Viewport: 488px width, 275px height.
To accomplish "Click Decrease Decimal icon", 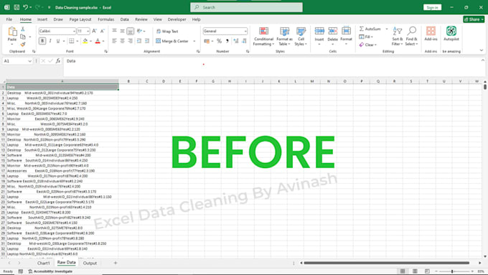I will (x=244, y=41).
